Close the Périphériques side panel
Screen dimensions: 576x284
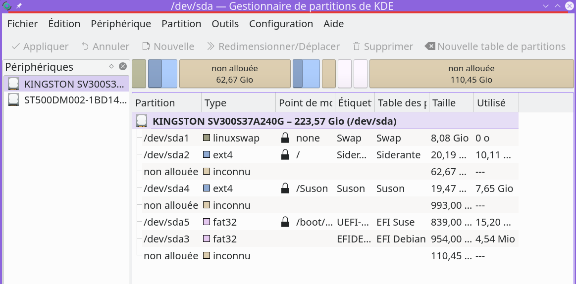click(x=123, y=66)
